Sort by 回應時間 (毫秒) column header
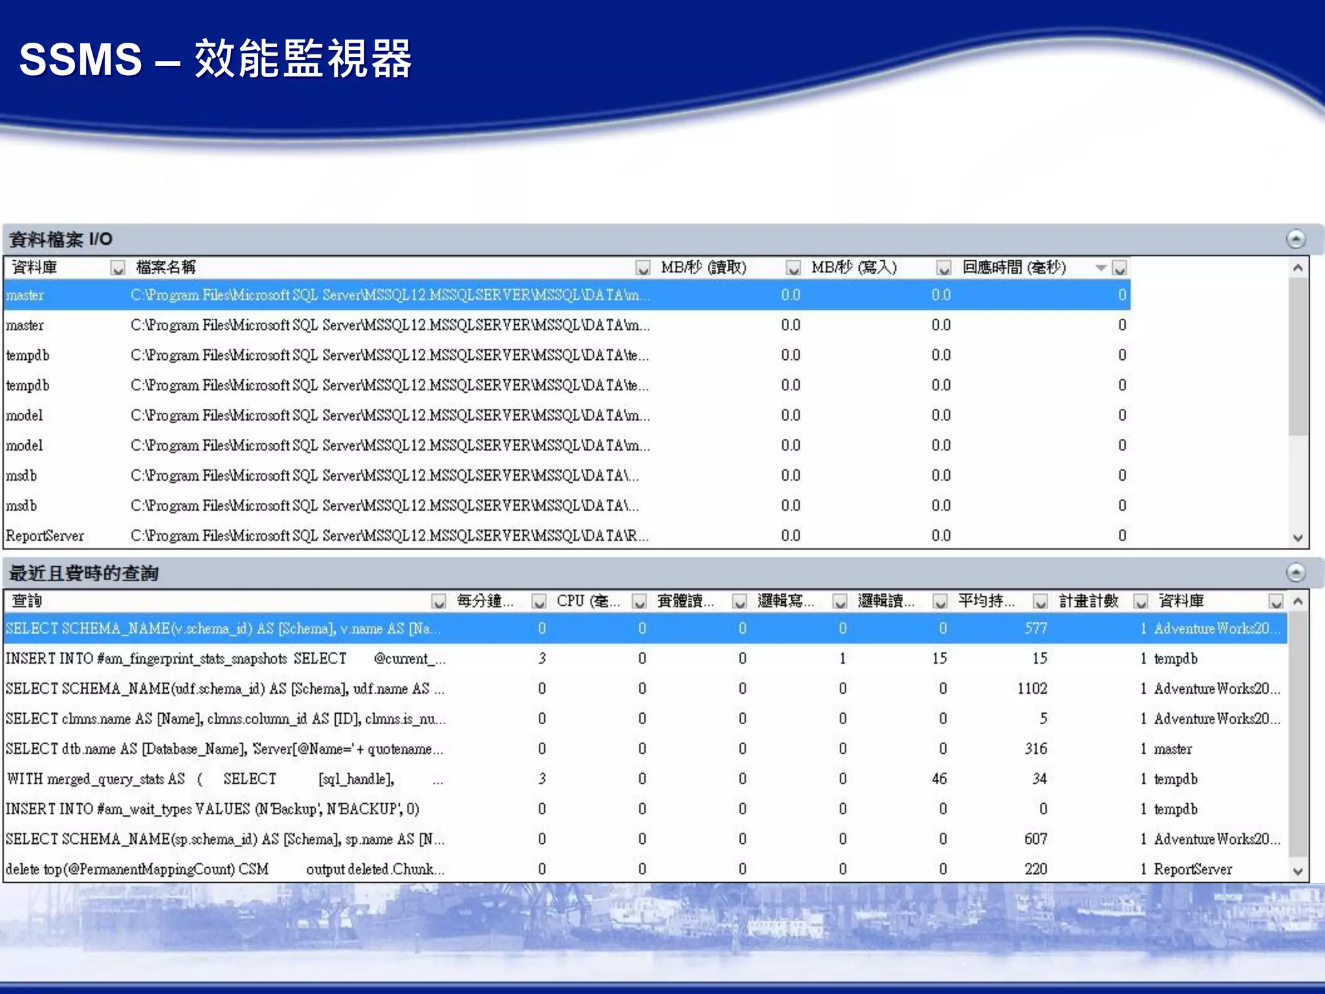 (x=1014, y=267)
